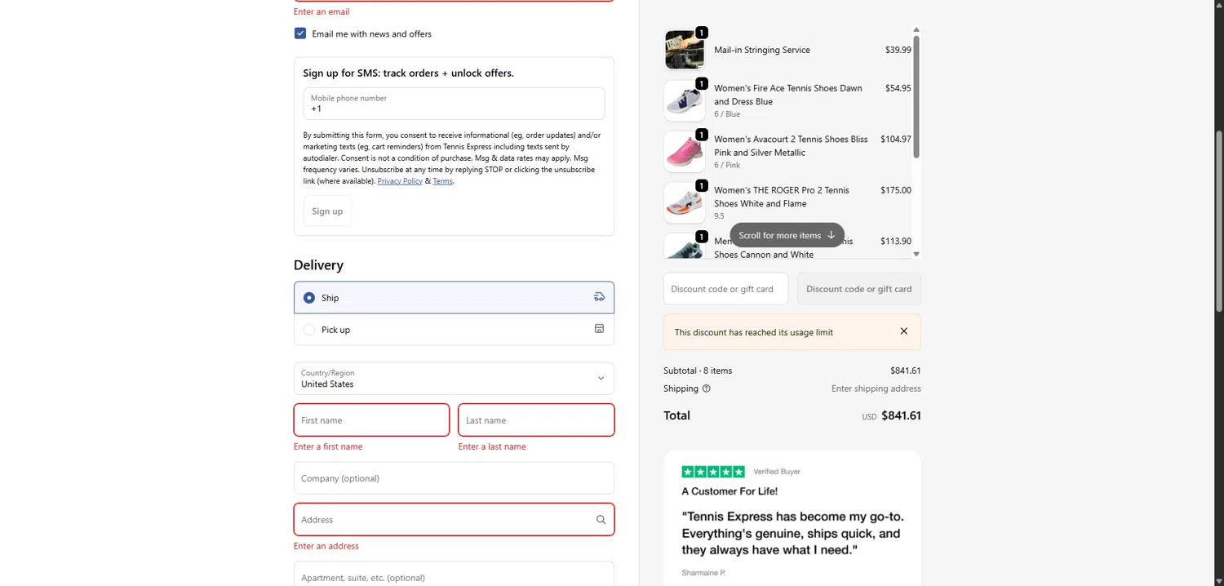Open the Country/Region dropdown
The height and width of the screenshot is (586, 1224).
(454, 379)
